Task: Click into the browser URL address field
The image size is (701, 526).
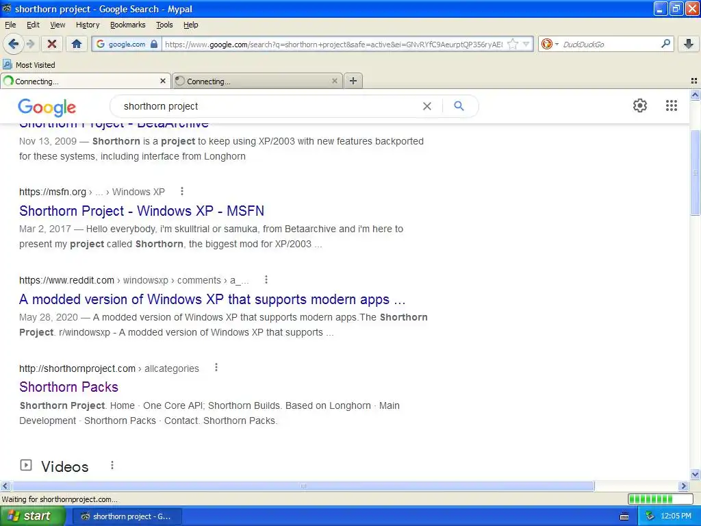Action: [333, 44]
